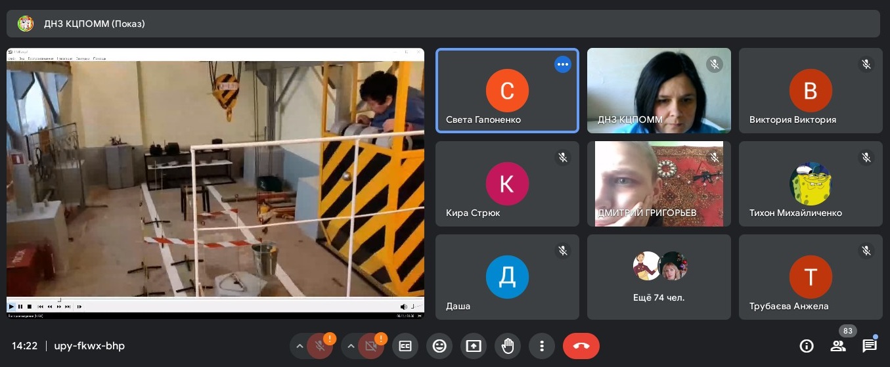This screenshot has width=890, height=367.
Task: Turn on closed captions
Action: coord(405,346)
